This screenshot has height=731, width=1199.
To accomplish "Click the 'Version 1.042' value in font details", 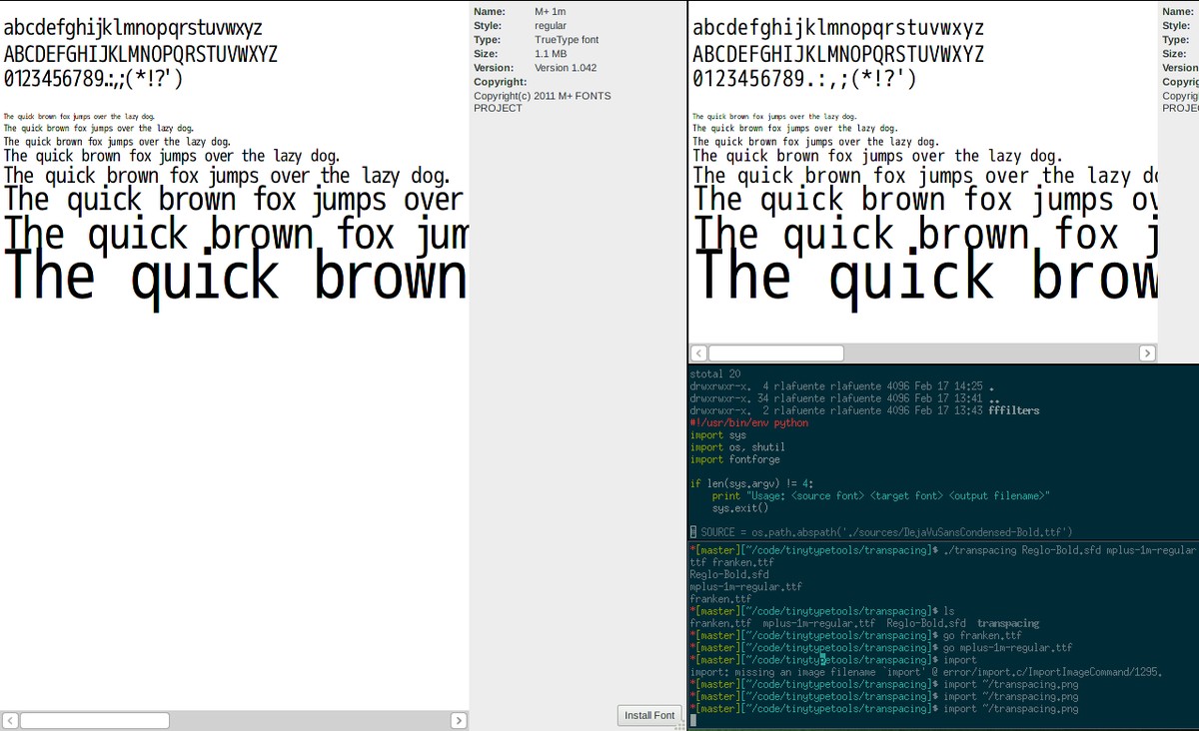I will point(566,68).
